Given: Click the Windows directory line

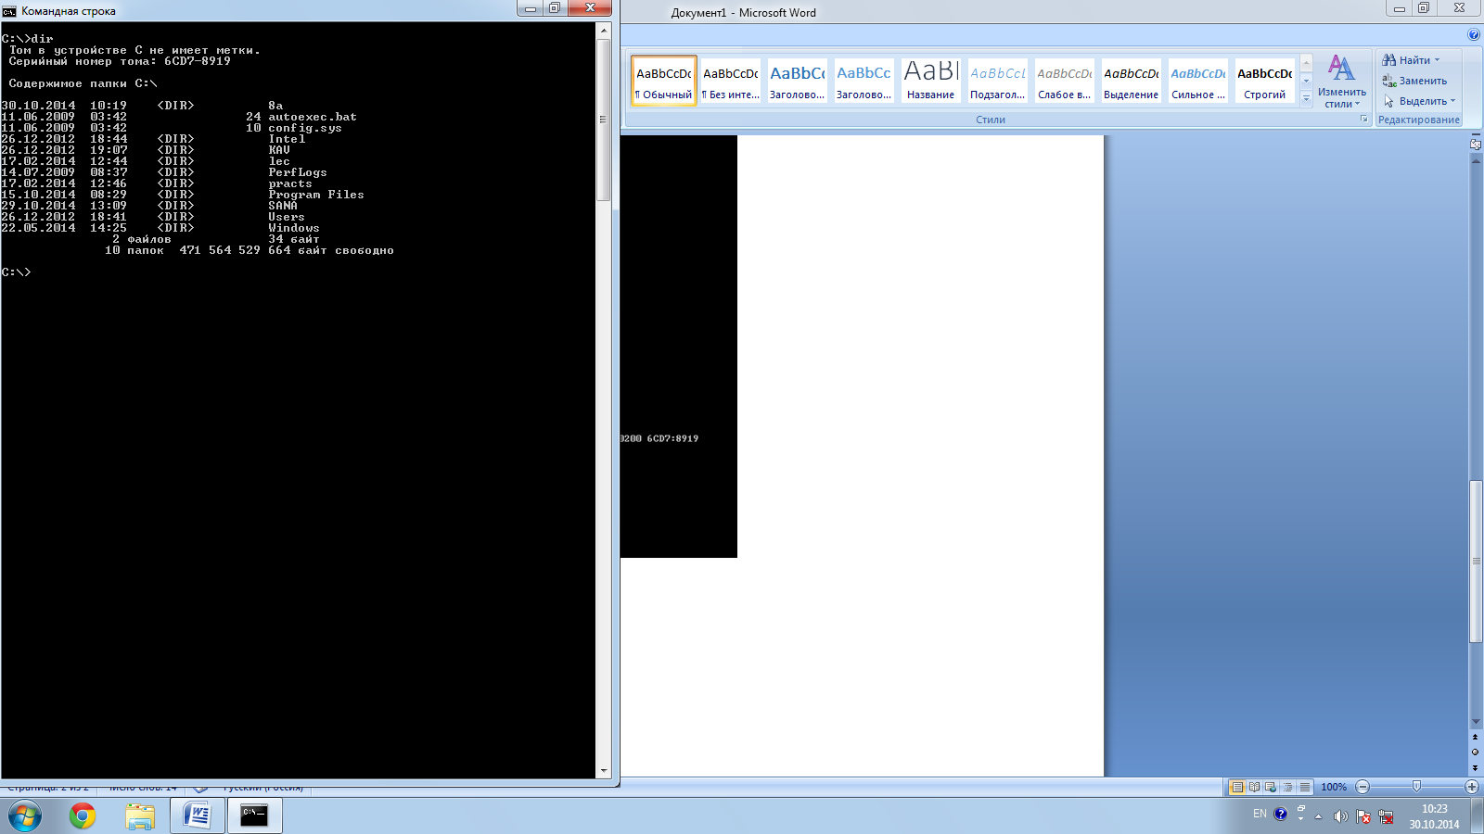Looking at the screenshot, I should [160, 228].
